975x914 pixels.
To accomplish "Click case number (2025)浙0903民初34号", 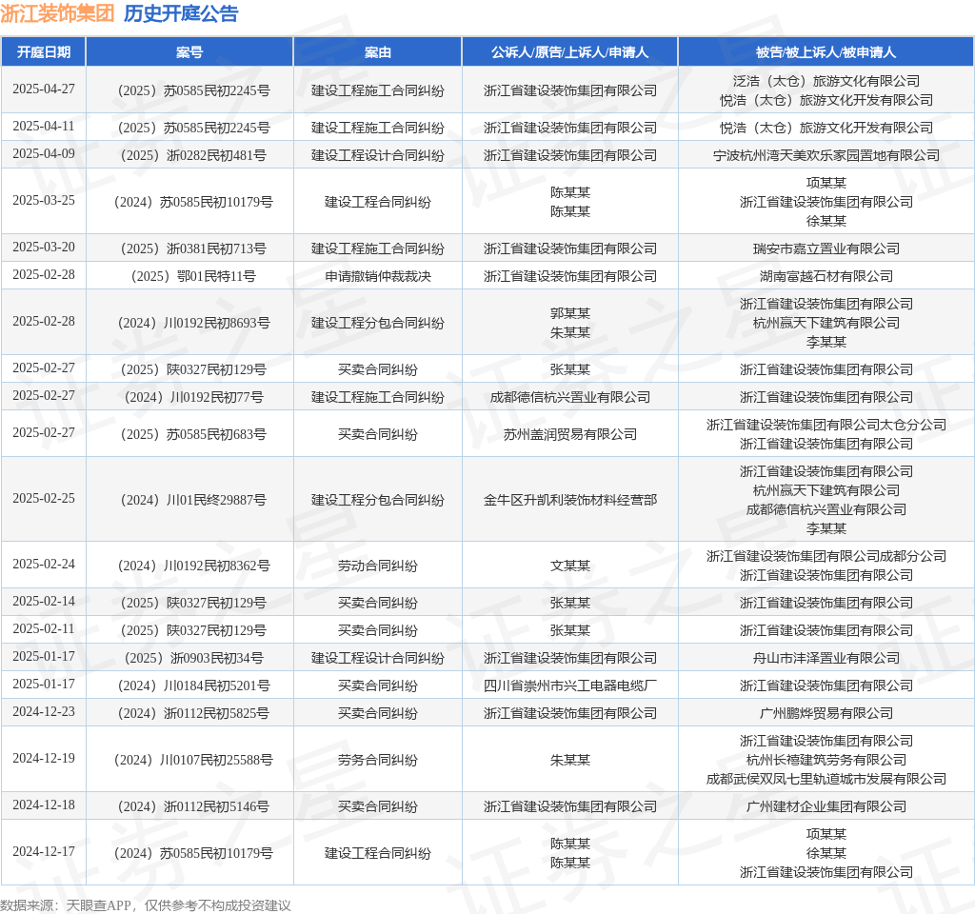I will (x=193, y=658).
